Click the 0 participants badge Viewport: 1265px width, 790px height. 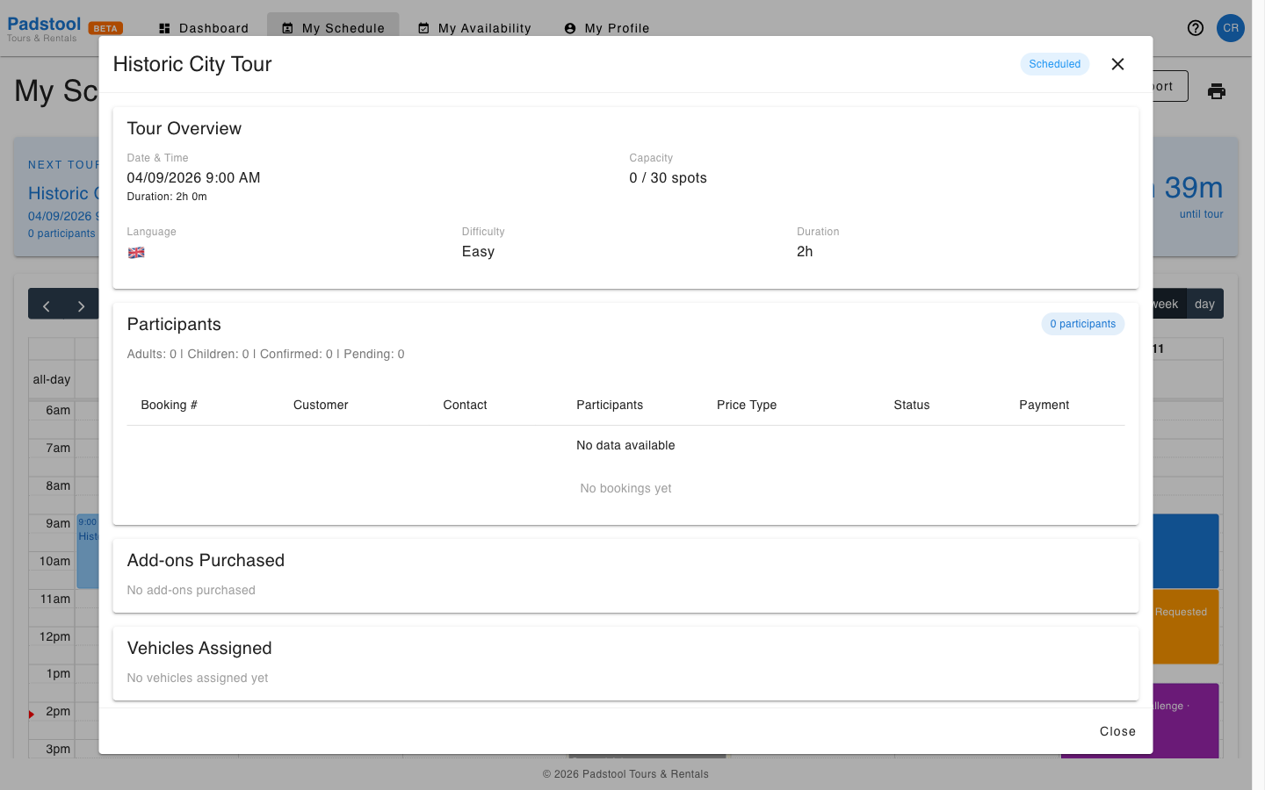(1082, 324)
